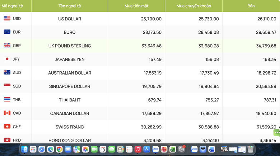Click the 'Mua chuyển khoản' column header
Viewport: 280px width, 156px height.
[194, 6]
